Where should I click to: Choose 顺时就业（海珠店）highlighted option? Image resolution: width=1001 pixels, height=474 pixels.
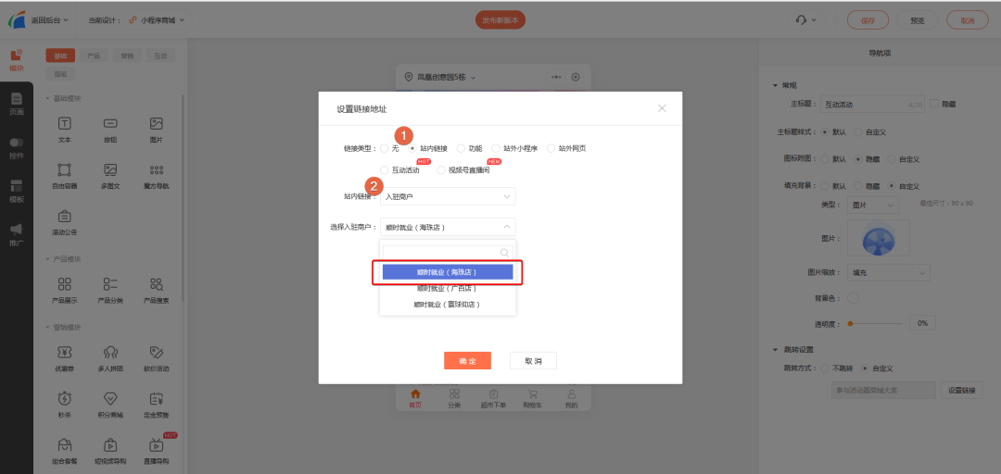(x=448, y=272)
